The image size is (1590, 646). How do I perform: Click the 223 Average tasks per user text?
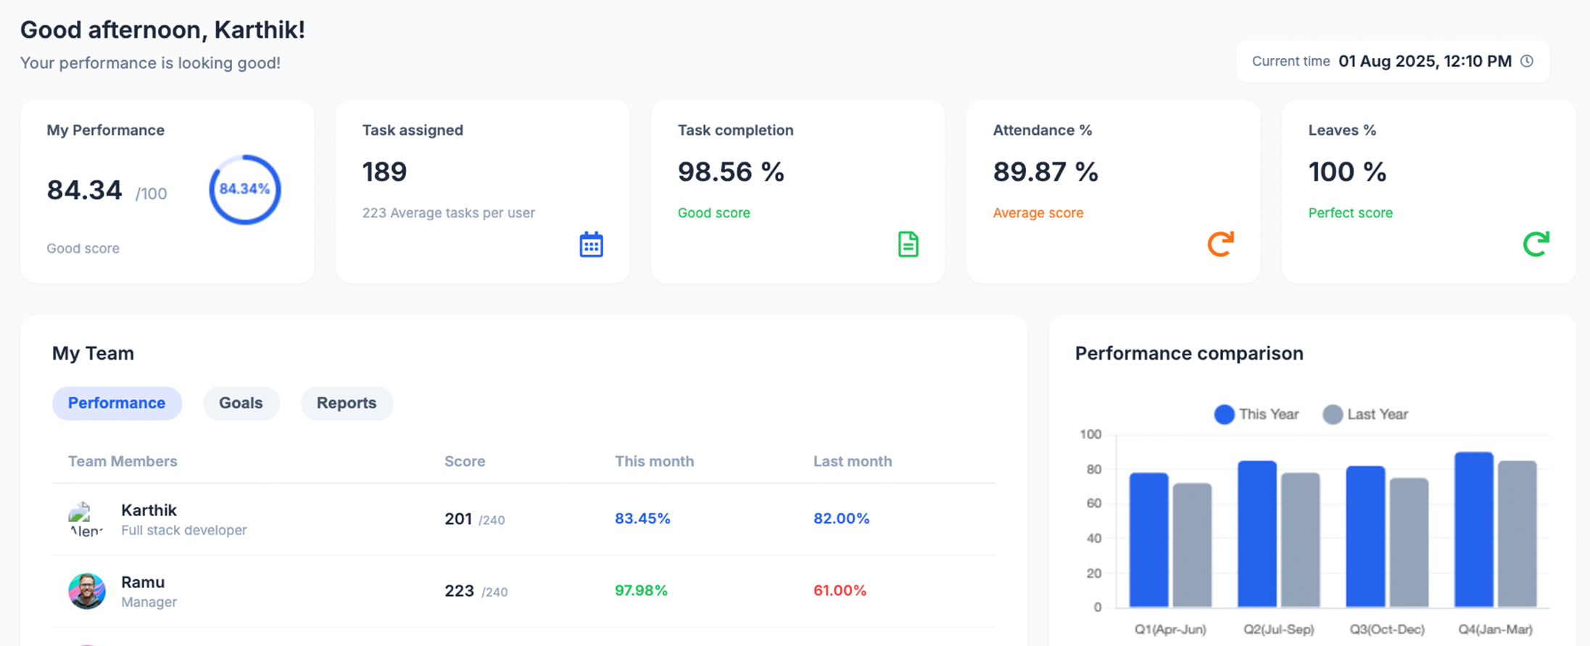click(x=449, y=212)
